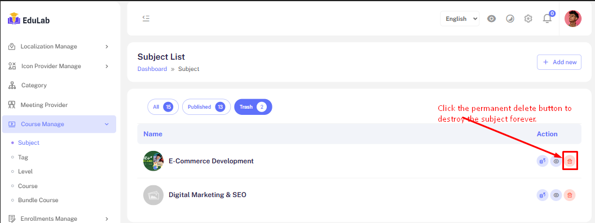Viewport: 595px width, 223px height.
Task: Click the Digital Marketing & SEO placeholder thumbnail
Action: click(153, 195)
